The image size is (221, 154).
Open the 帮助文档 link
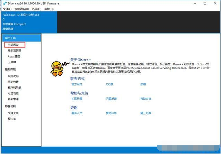(146, 99)
